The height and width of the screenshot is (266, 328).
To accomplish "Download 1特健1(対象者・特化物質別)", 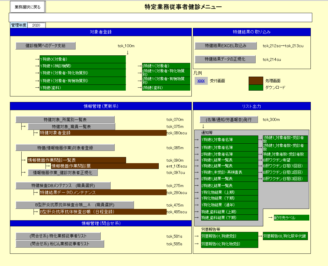I will point(83,73).
